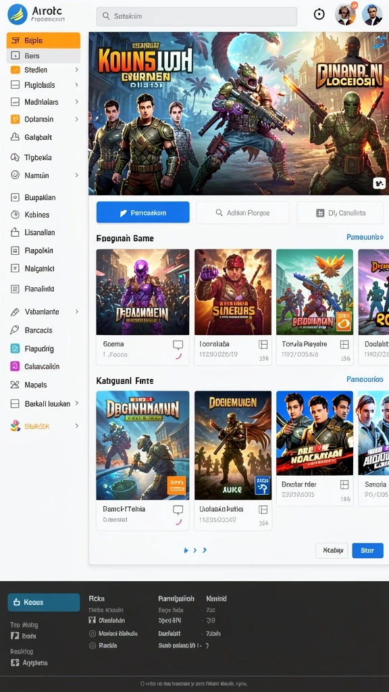
Task: Click the Dly Canelints button
Action: click(340, 213)
